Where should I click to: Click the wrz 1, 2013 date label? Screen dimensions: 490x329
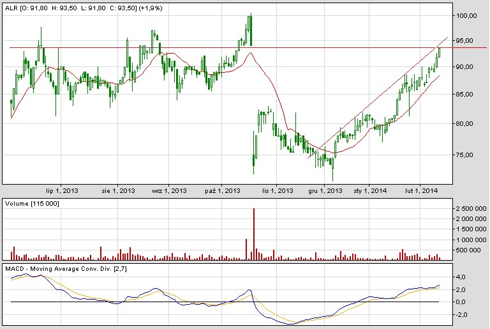169,190
